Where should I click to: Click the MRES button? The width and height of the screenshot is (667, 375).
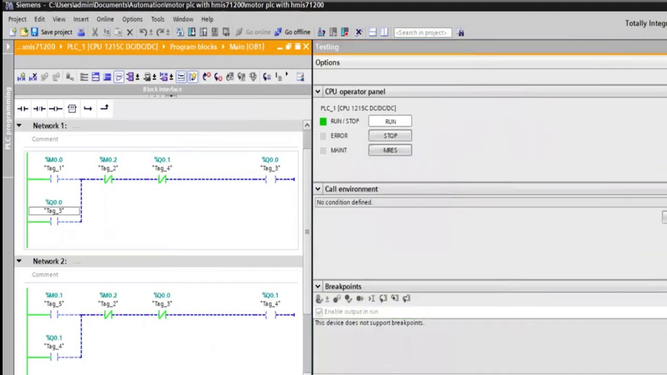click(390, 150)
